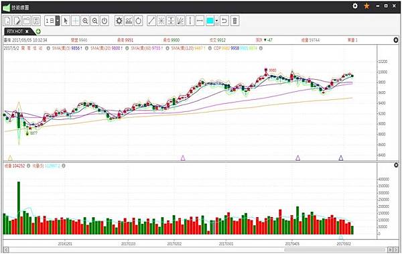Select the vertical line tool

point(190,21)
